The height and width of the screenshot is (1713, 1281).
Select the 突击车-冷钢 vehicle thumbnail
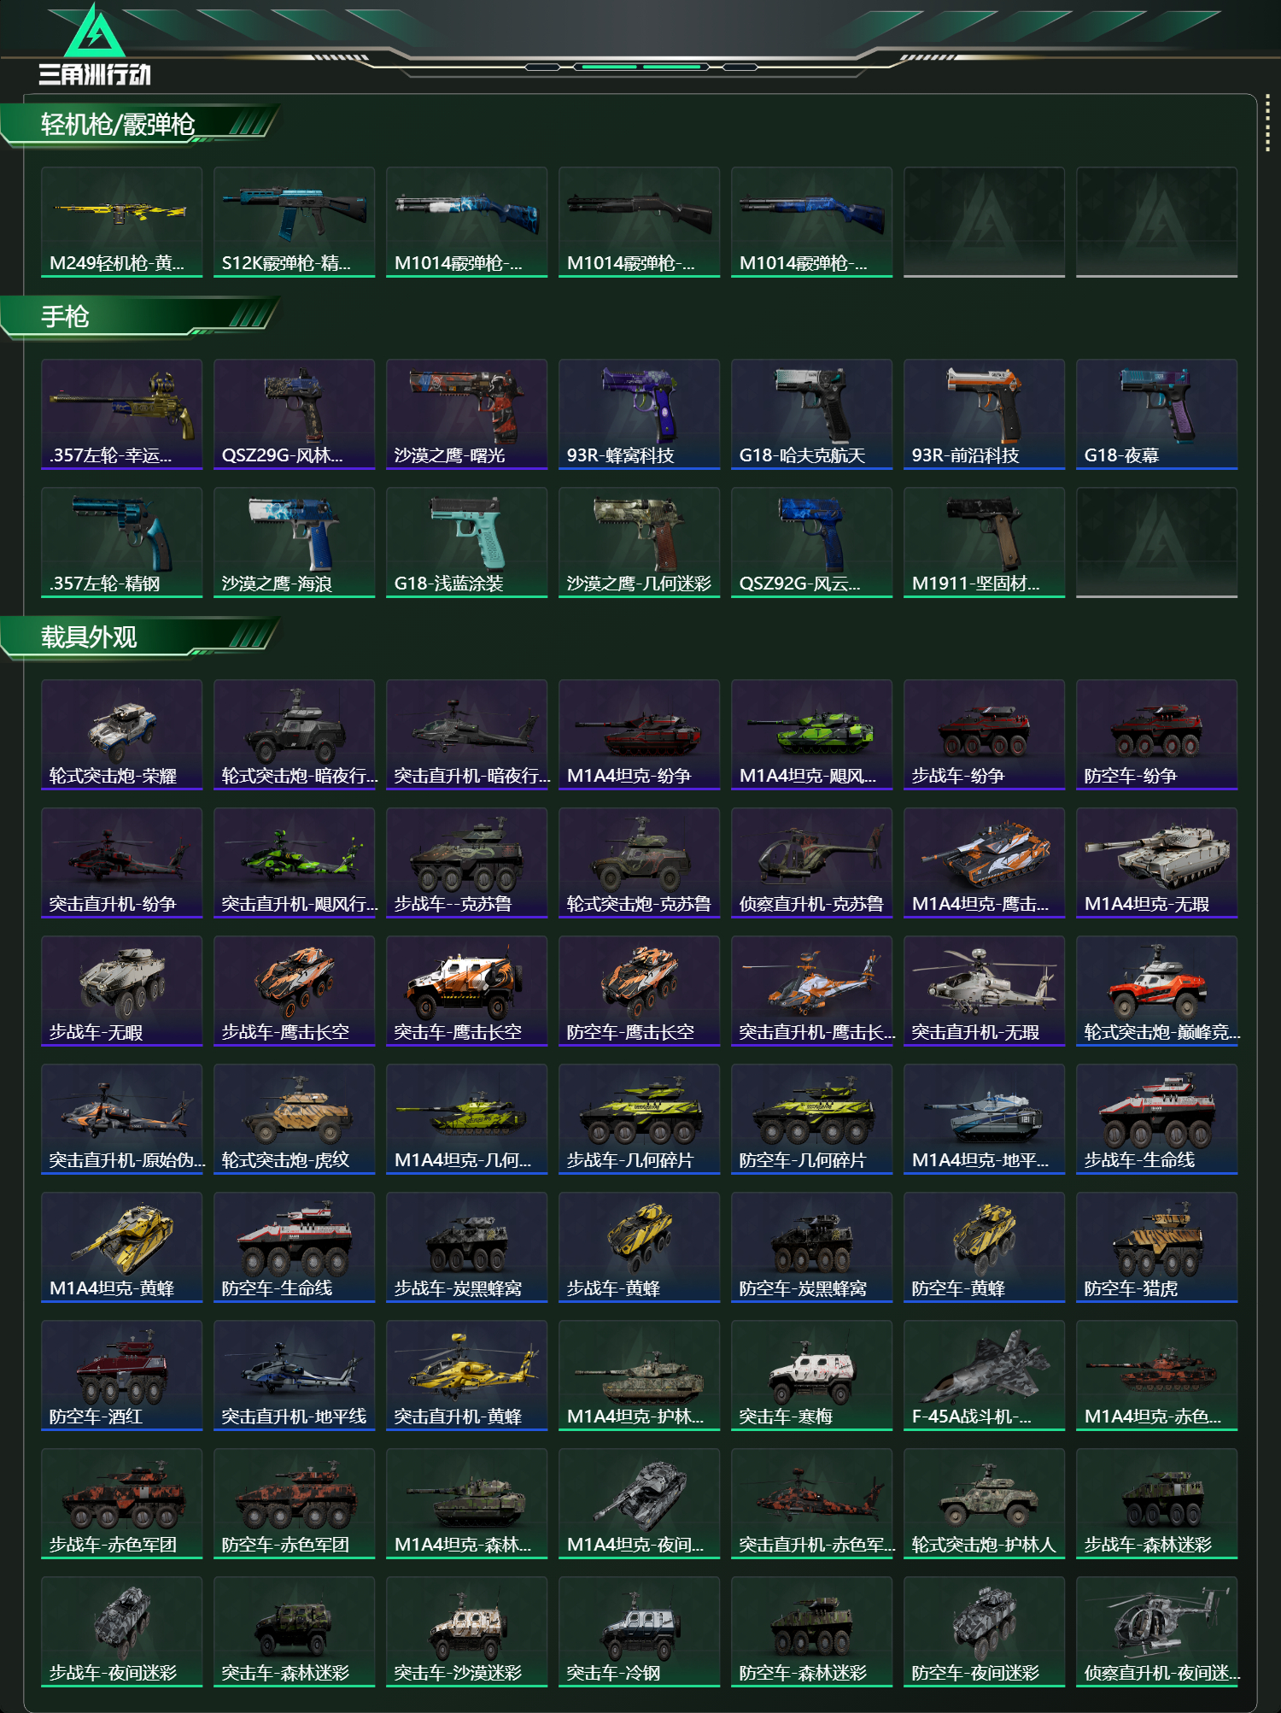pos(639,1632)
